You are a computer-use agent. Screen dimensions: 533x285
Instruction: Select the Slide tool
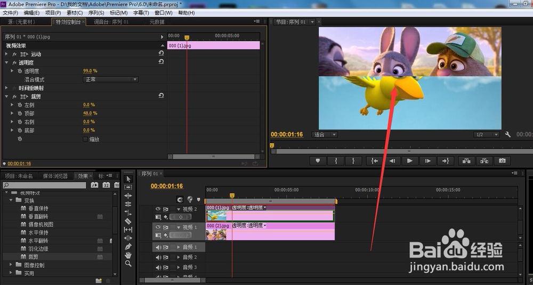(128, 238)
